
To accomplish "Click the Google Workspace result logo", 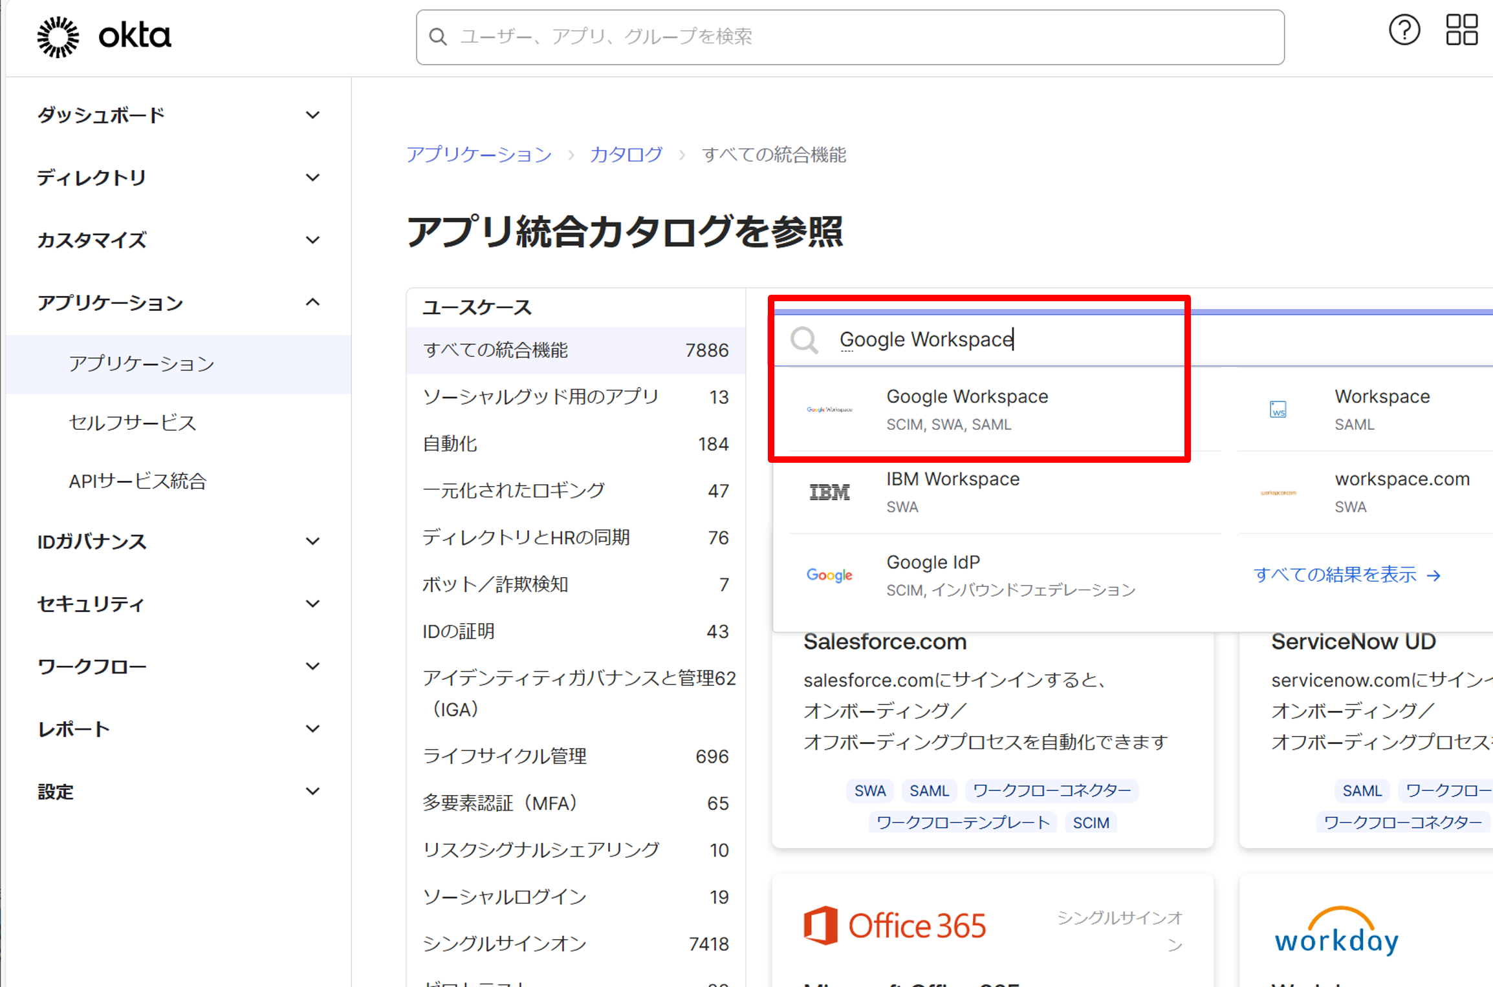I will 829,410.
